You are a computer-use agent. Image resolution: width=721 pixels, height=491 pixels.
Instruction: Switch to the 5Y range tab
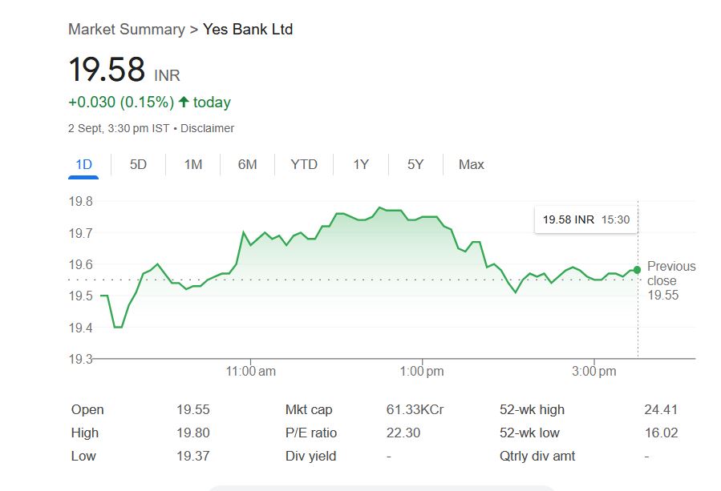click(x=415, y=164)
